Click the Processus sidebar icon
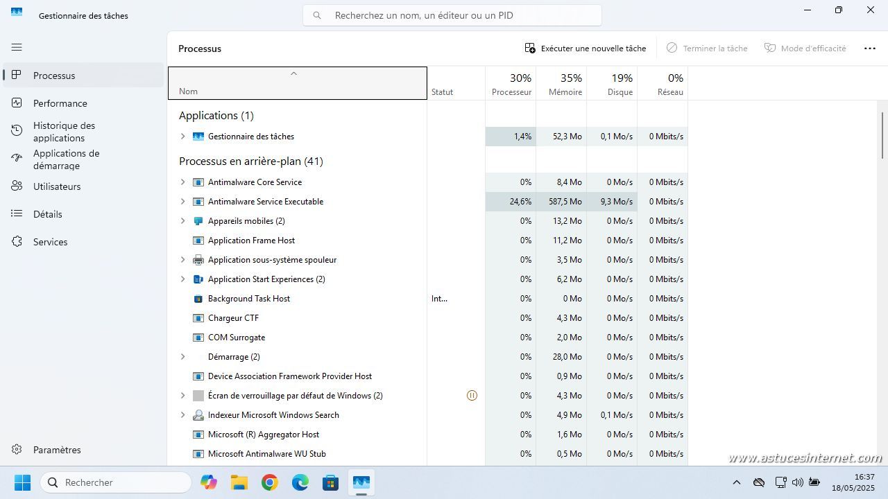Viewport: 888px width, 499px height. click(x=17, y=75)
